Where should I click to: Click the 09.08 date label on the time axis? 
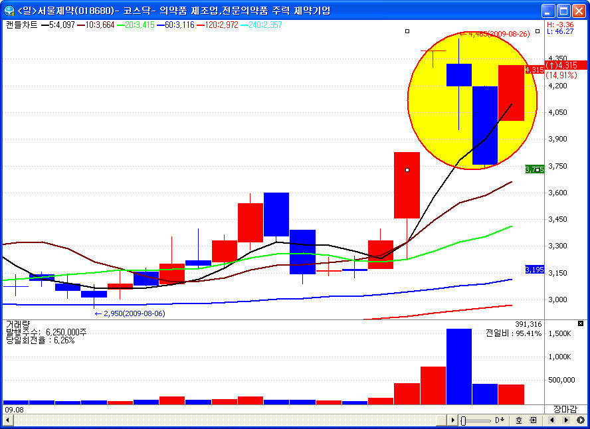(15, 410)
